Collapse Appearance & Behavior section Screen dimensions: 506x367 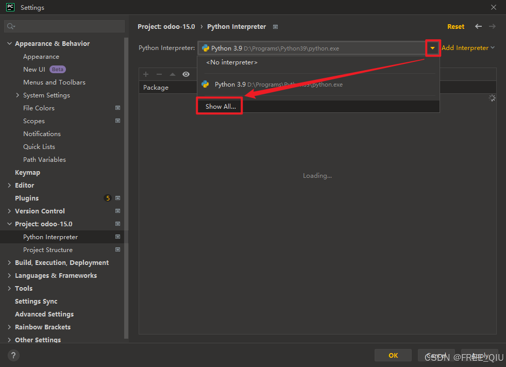[x=9, y=43]
